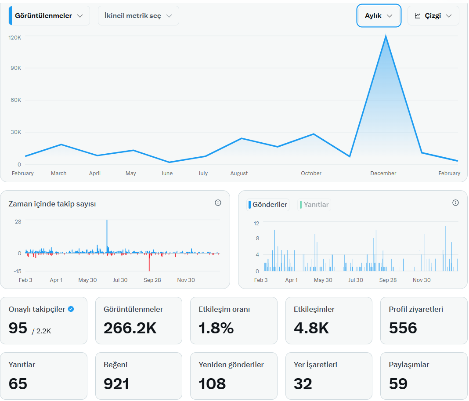
Task: Click the line chart icon beside Çizgi
Action: click(x=418, y=16)
